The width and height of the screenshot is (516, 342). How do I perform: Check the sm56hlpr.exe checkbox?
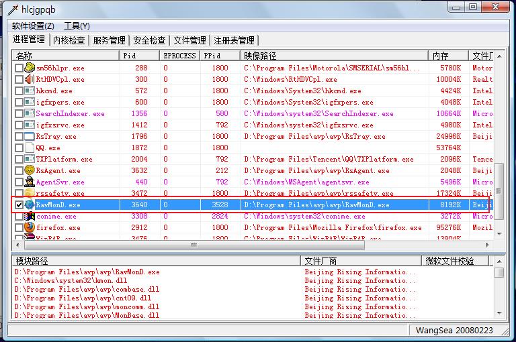tap(19, 68)
